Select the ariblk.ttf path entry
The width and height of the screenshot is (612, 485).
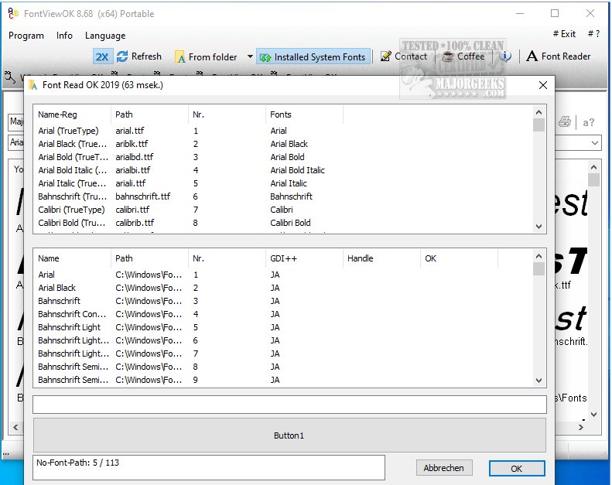132,144
